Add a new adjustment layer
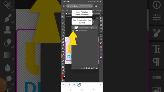The width and height of the screenshot is (164, 92). [x=87, y=68]
